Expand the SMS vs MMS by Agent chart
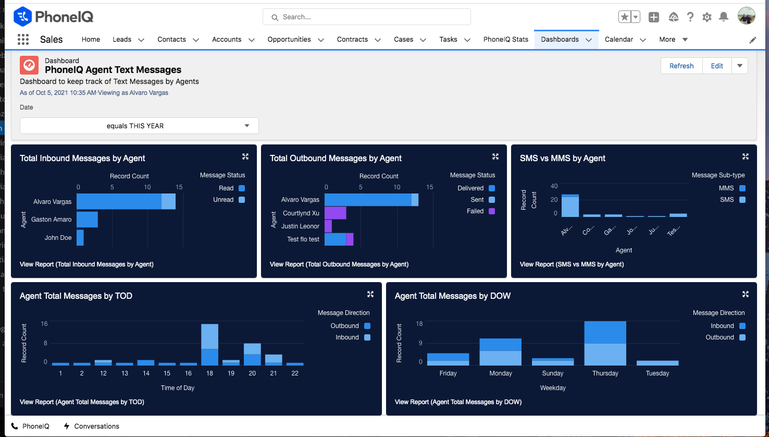Viewport: 769px width, 437px height. [x=746, y=156]
